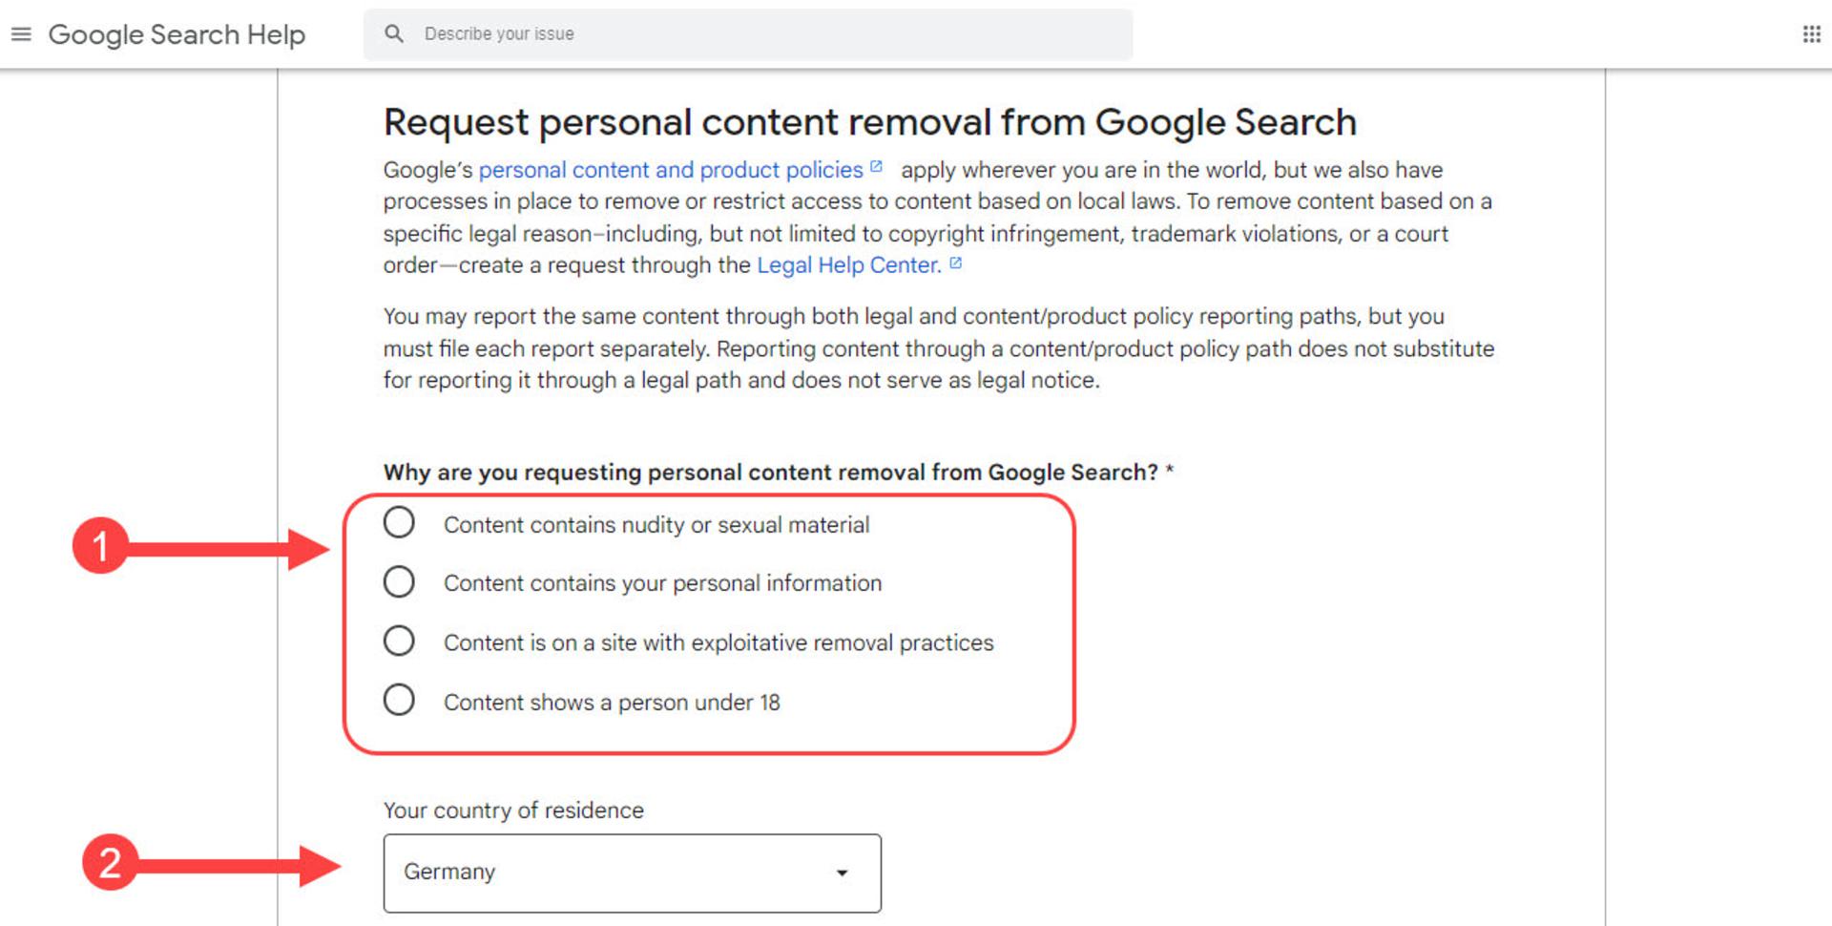Viewport: 1832px width, 926px height.
Task: Click the red numbered marker 1
Action: click(100, 546)
